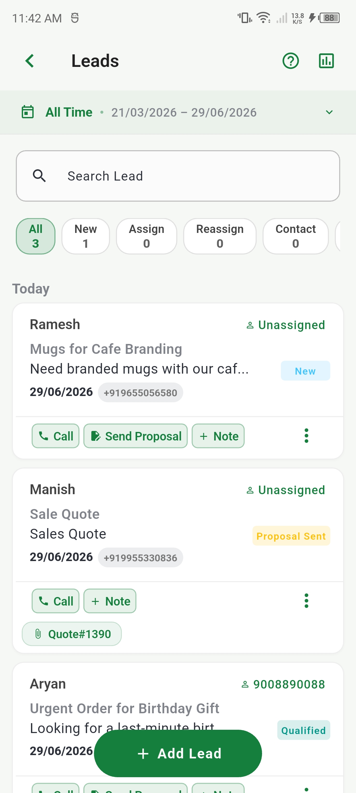This screenshot has width=356, height=793.
Task: Open the help question mark icon
Action: click(x=291, y=61)
